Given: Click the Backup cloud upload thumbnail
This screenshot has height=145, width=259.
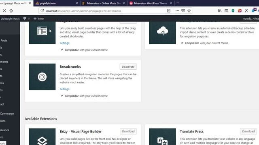Looking at the screenshot, I should [162, 33].
